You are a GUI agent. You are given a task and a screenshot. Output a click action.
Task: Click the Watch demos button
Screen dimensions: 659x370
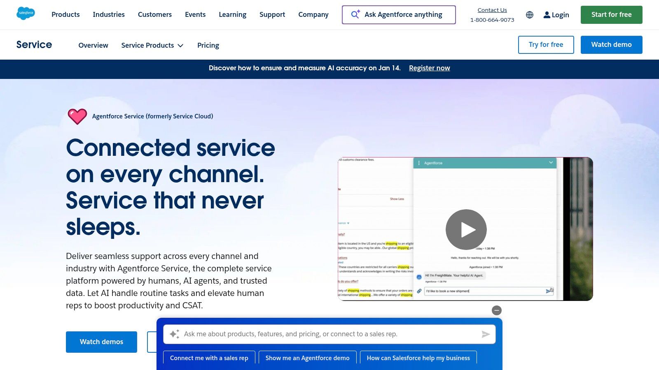(x=101, y=342)
